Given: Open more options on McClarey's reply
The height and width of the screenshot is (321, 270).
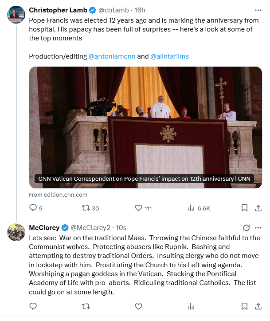Looking at the screenshot, I should point(258,228).
